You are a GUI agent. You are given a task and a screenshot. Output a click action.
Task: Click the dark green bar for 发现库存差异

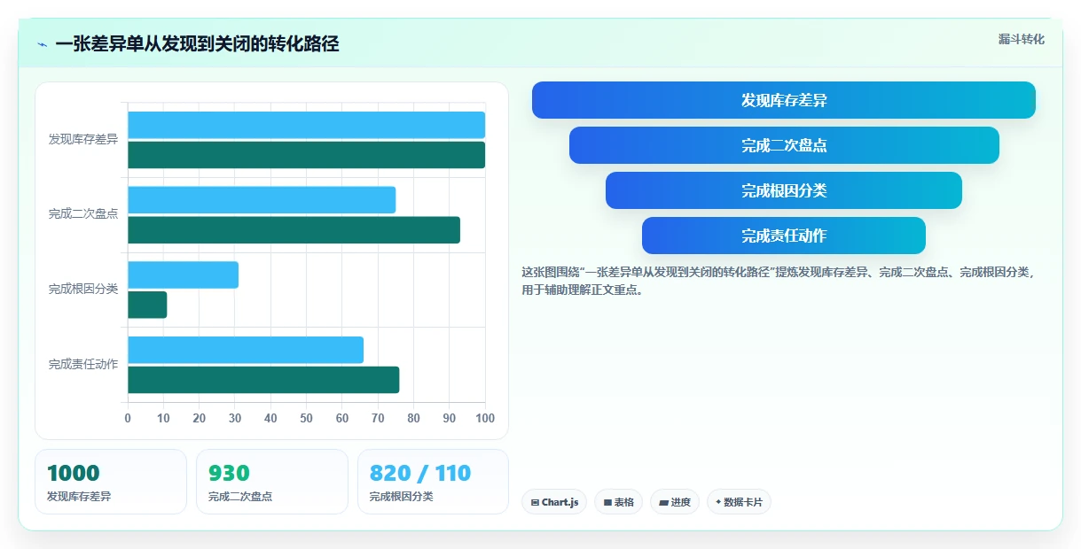[306, 155]
